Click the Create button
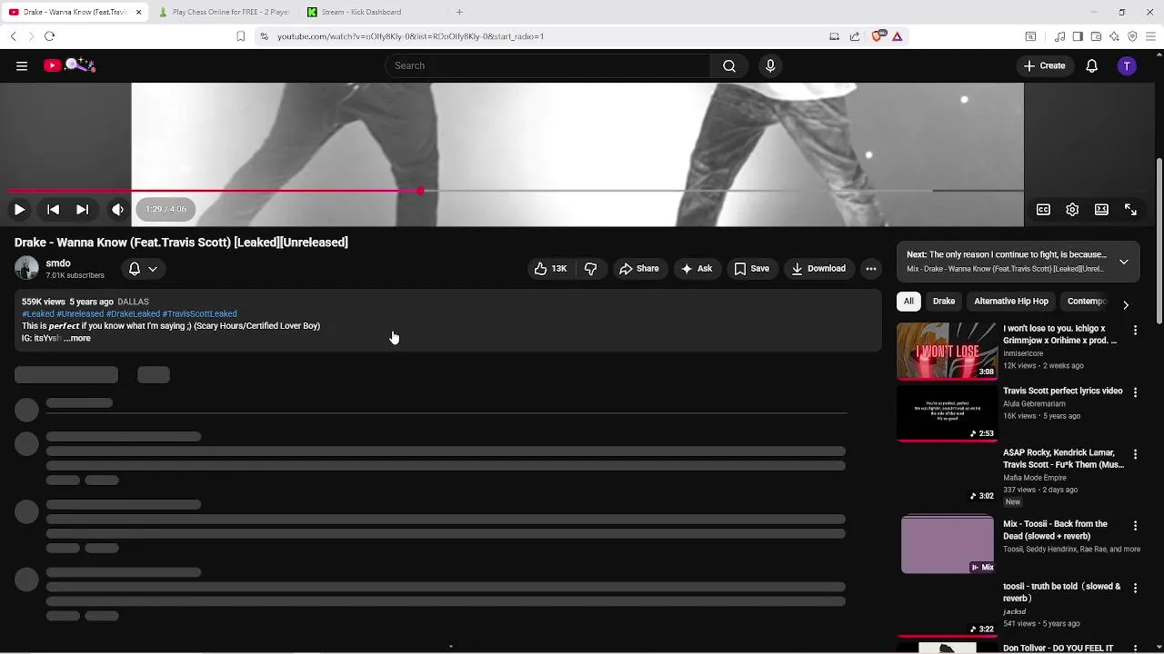Screen dimensions: 1164x654 tap(1044, 65)
